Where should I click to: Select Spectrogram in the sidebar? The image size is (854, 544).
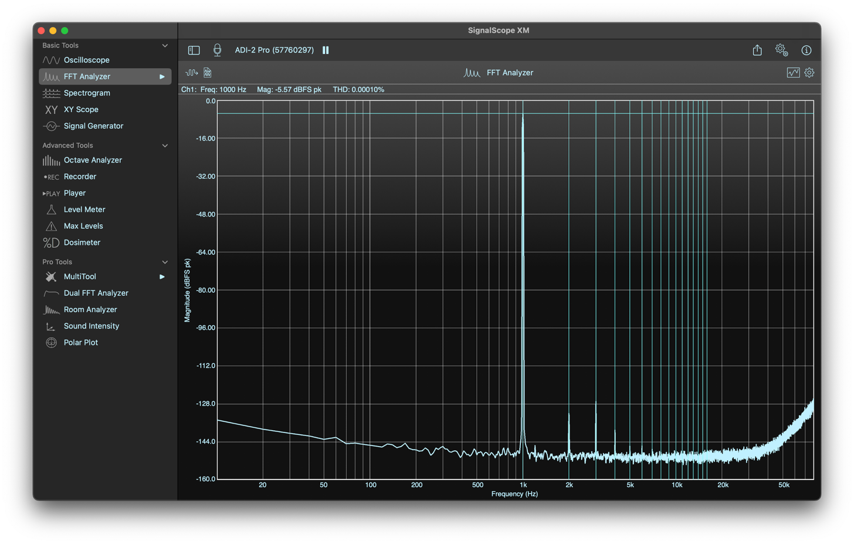pos(87,93)
